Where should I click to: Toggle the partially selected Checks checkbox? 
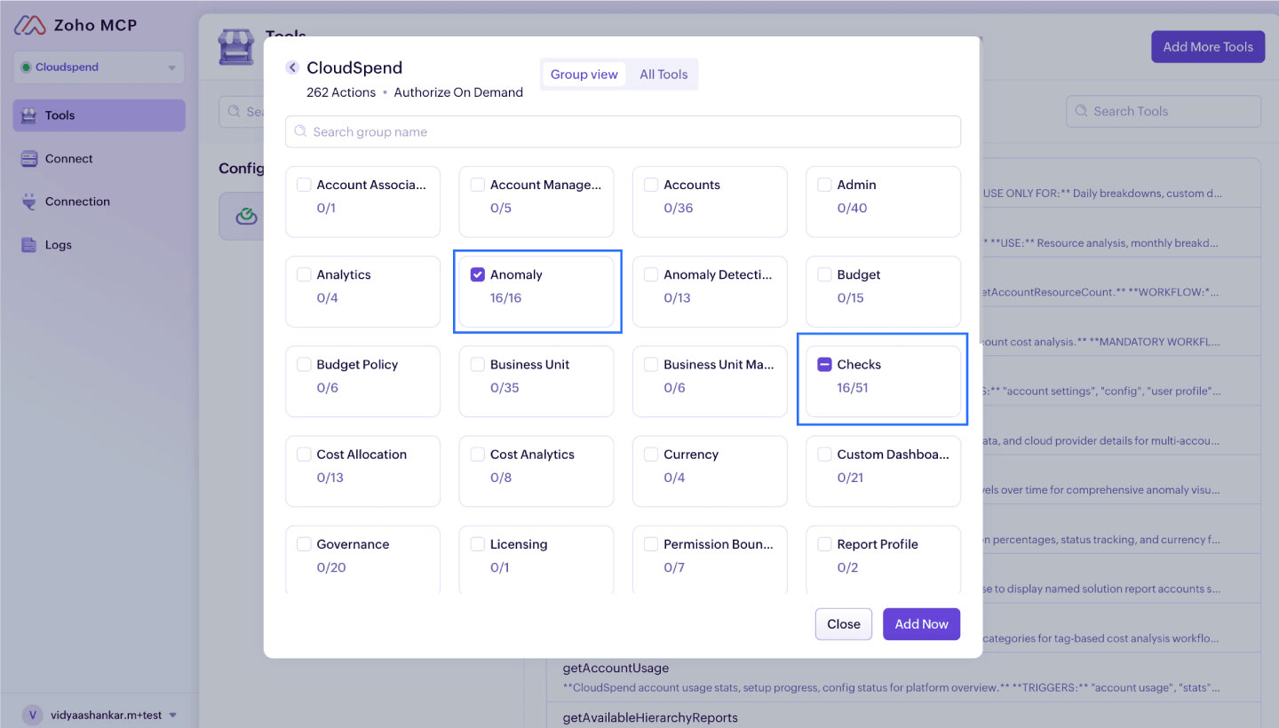click(x=824, y=364)
